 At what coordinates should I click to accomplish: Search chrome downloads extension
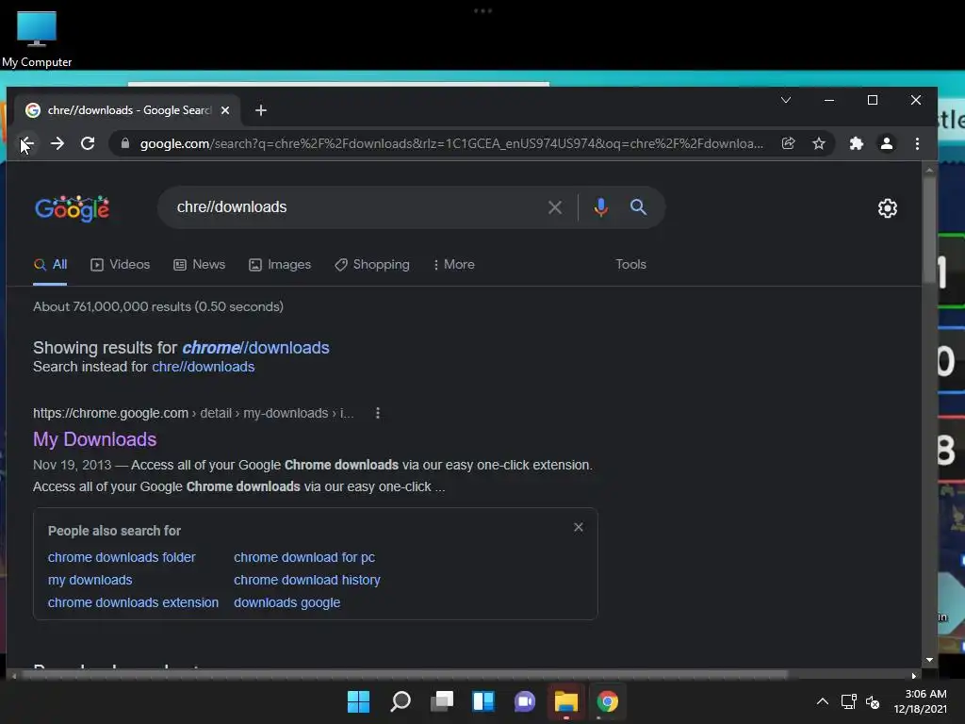coord(133,602)
